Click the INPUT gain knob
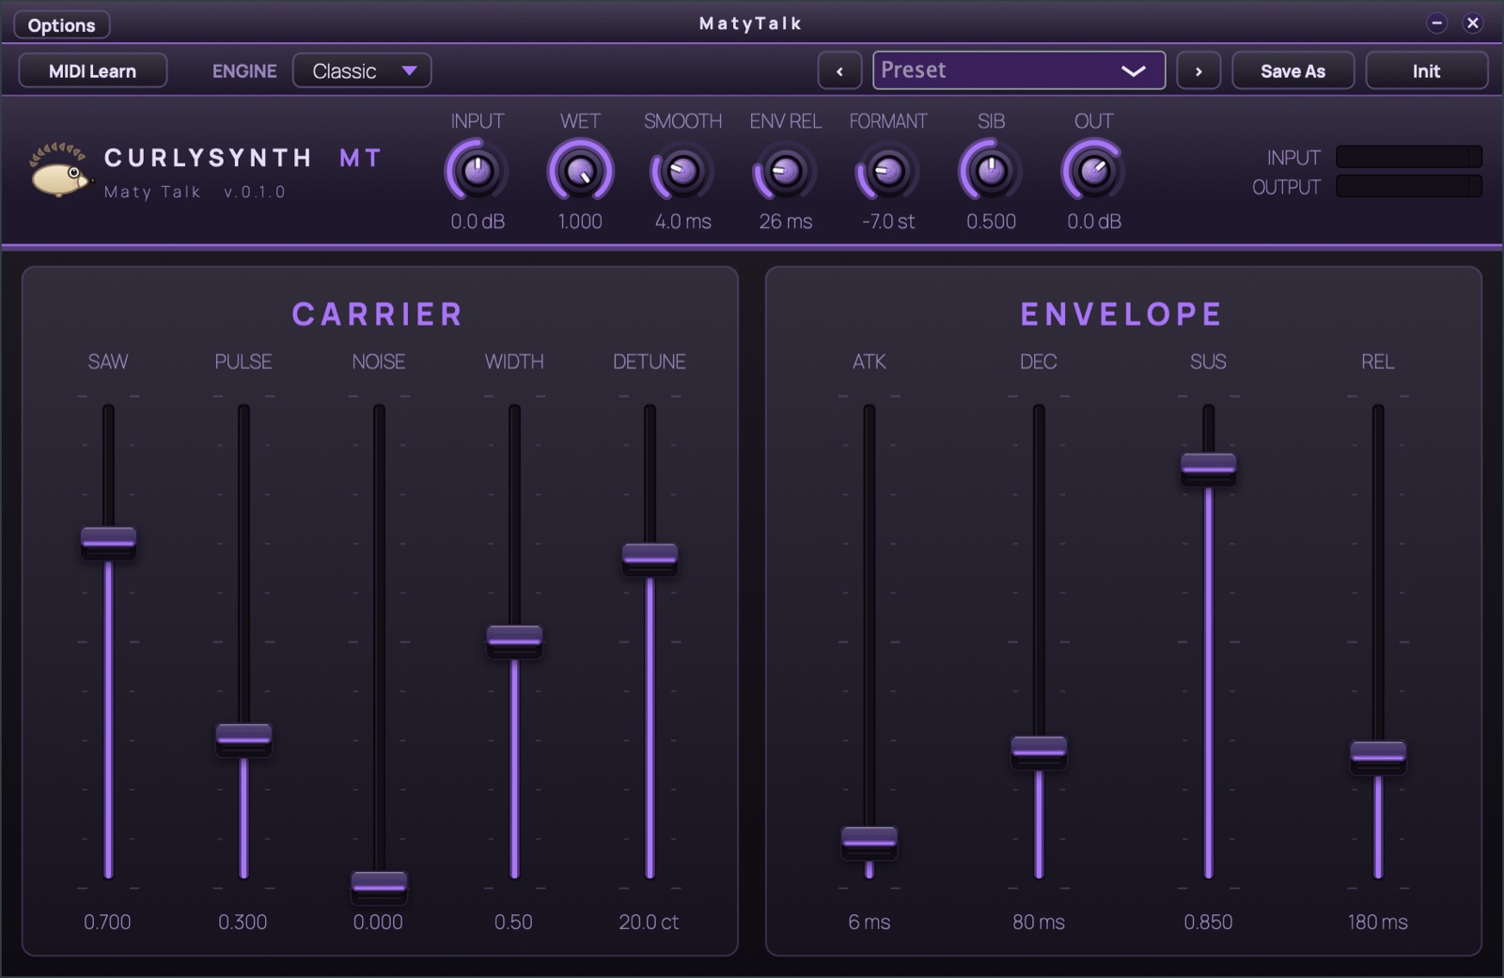This screenshot has width=1504, height=978. [x=478, y=171]
